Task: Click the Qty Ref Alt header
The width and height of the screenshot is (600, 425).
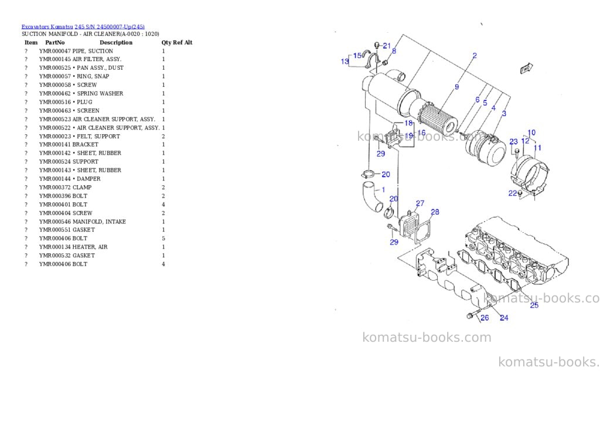Action: click(x=177, y=42)
